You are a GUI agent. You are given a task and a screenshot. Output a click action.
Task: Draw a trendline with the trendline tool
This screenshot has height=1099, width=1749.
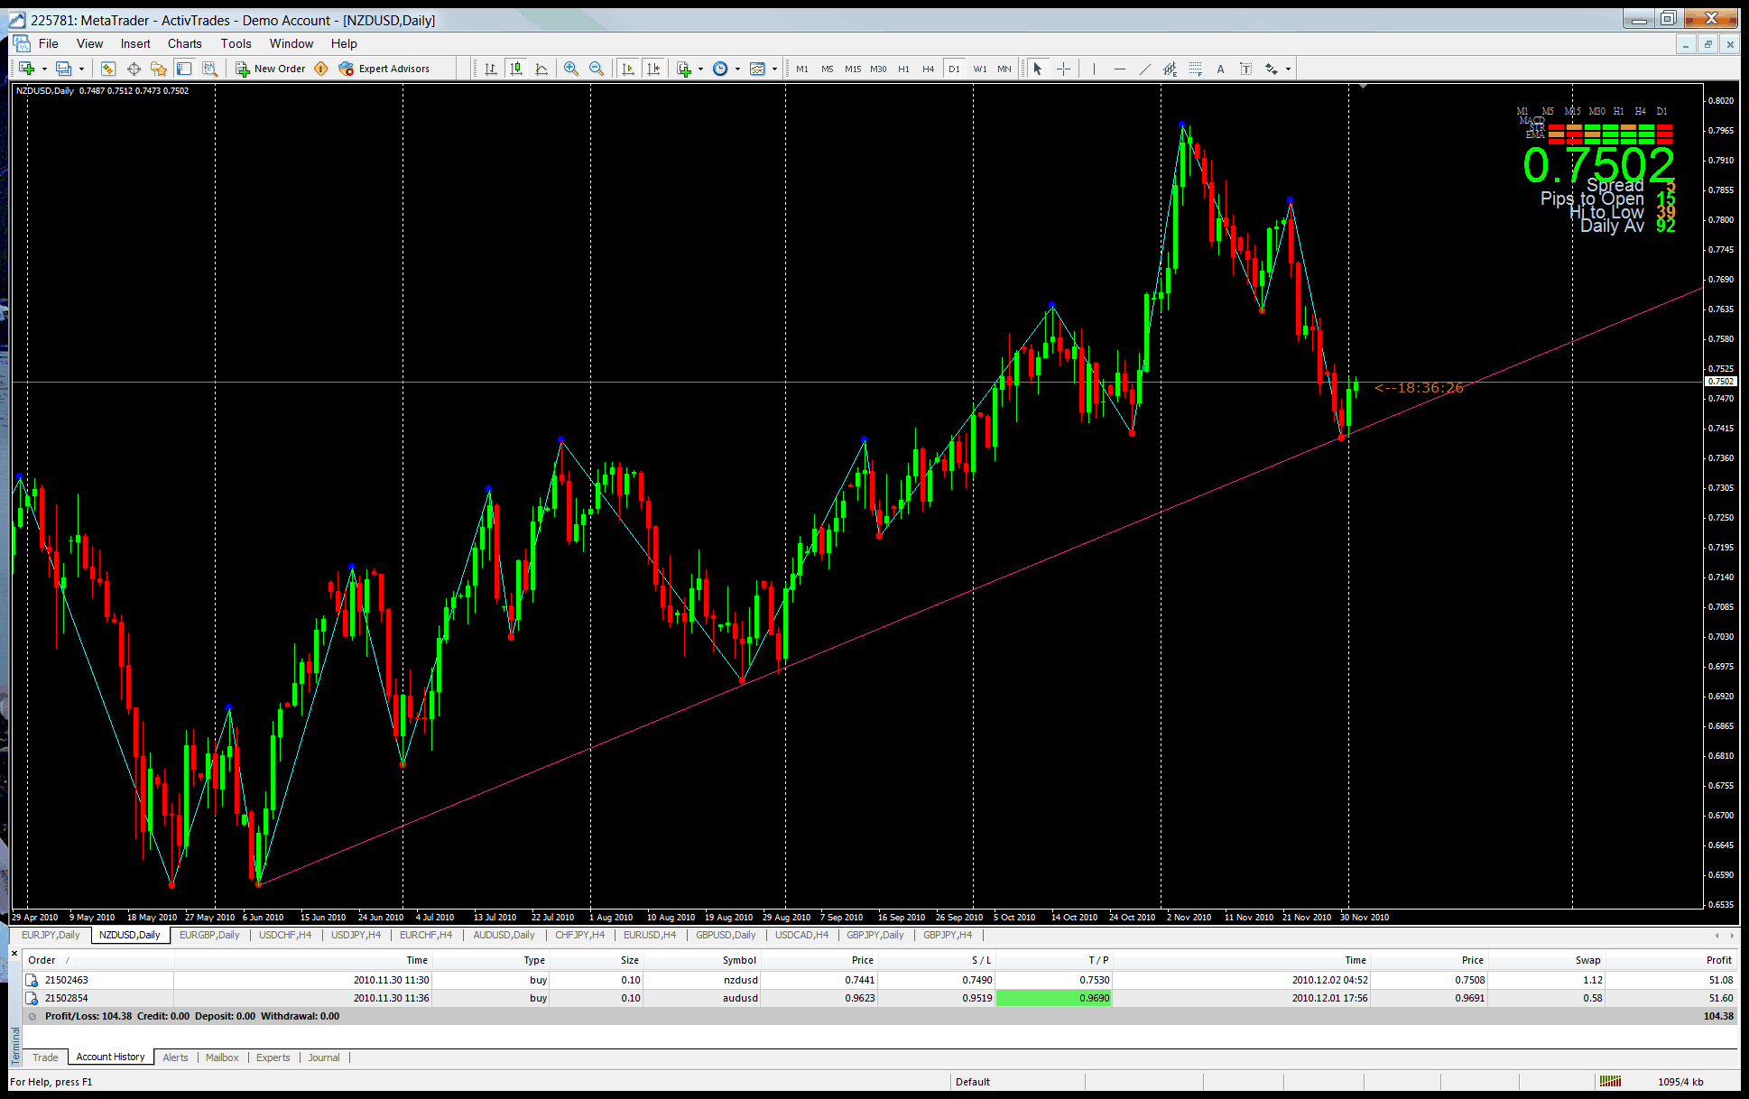(x=1145, y=69)
